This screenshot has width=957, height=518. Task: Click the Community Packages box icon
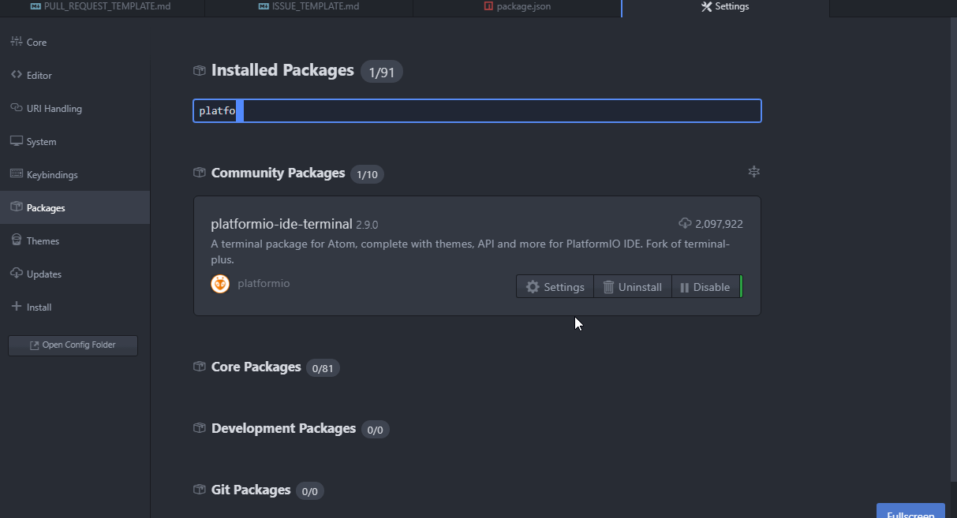tap(200, 173)
